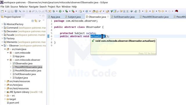This screenshot has height=105, width=186.
Task: Select Subject.java in Project Explorer tree
Action: click(22, 78)
